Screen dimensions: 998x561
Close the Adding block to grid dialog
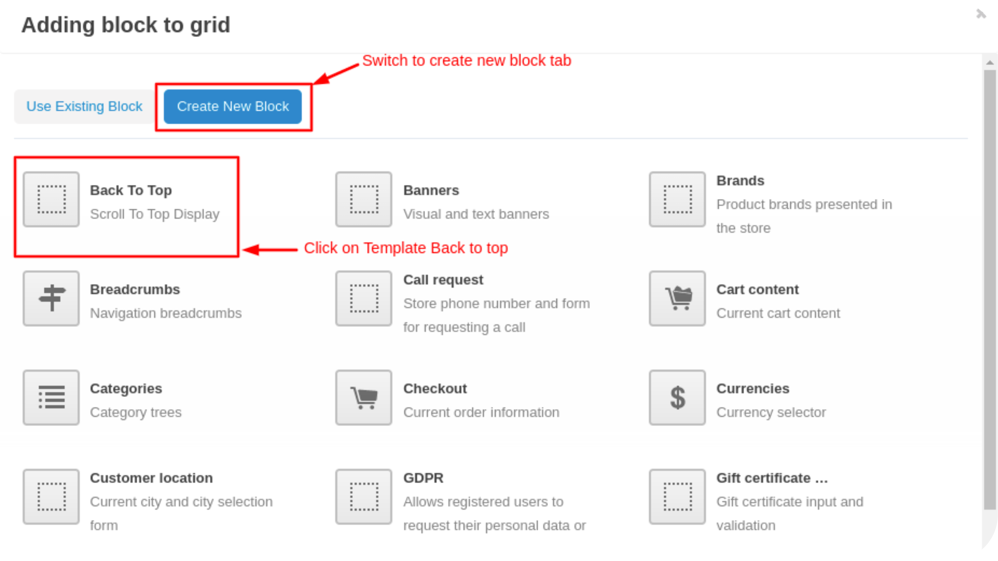point(981,14)
